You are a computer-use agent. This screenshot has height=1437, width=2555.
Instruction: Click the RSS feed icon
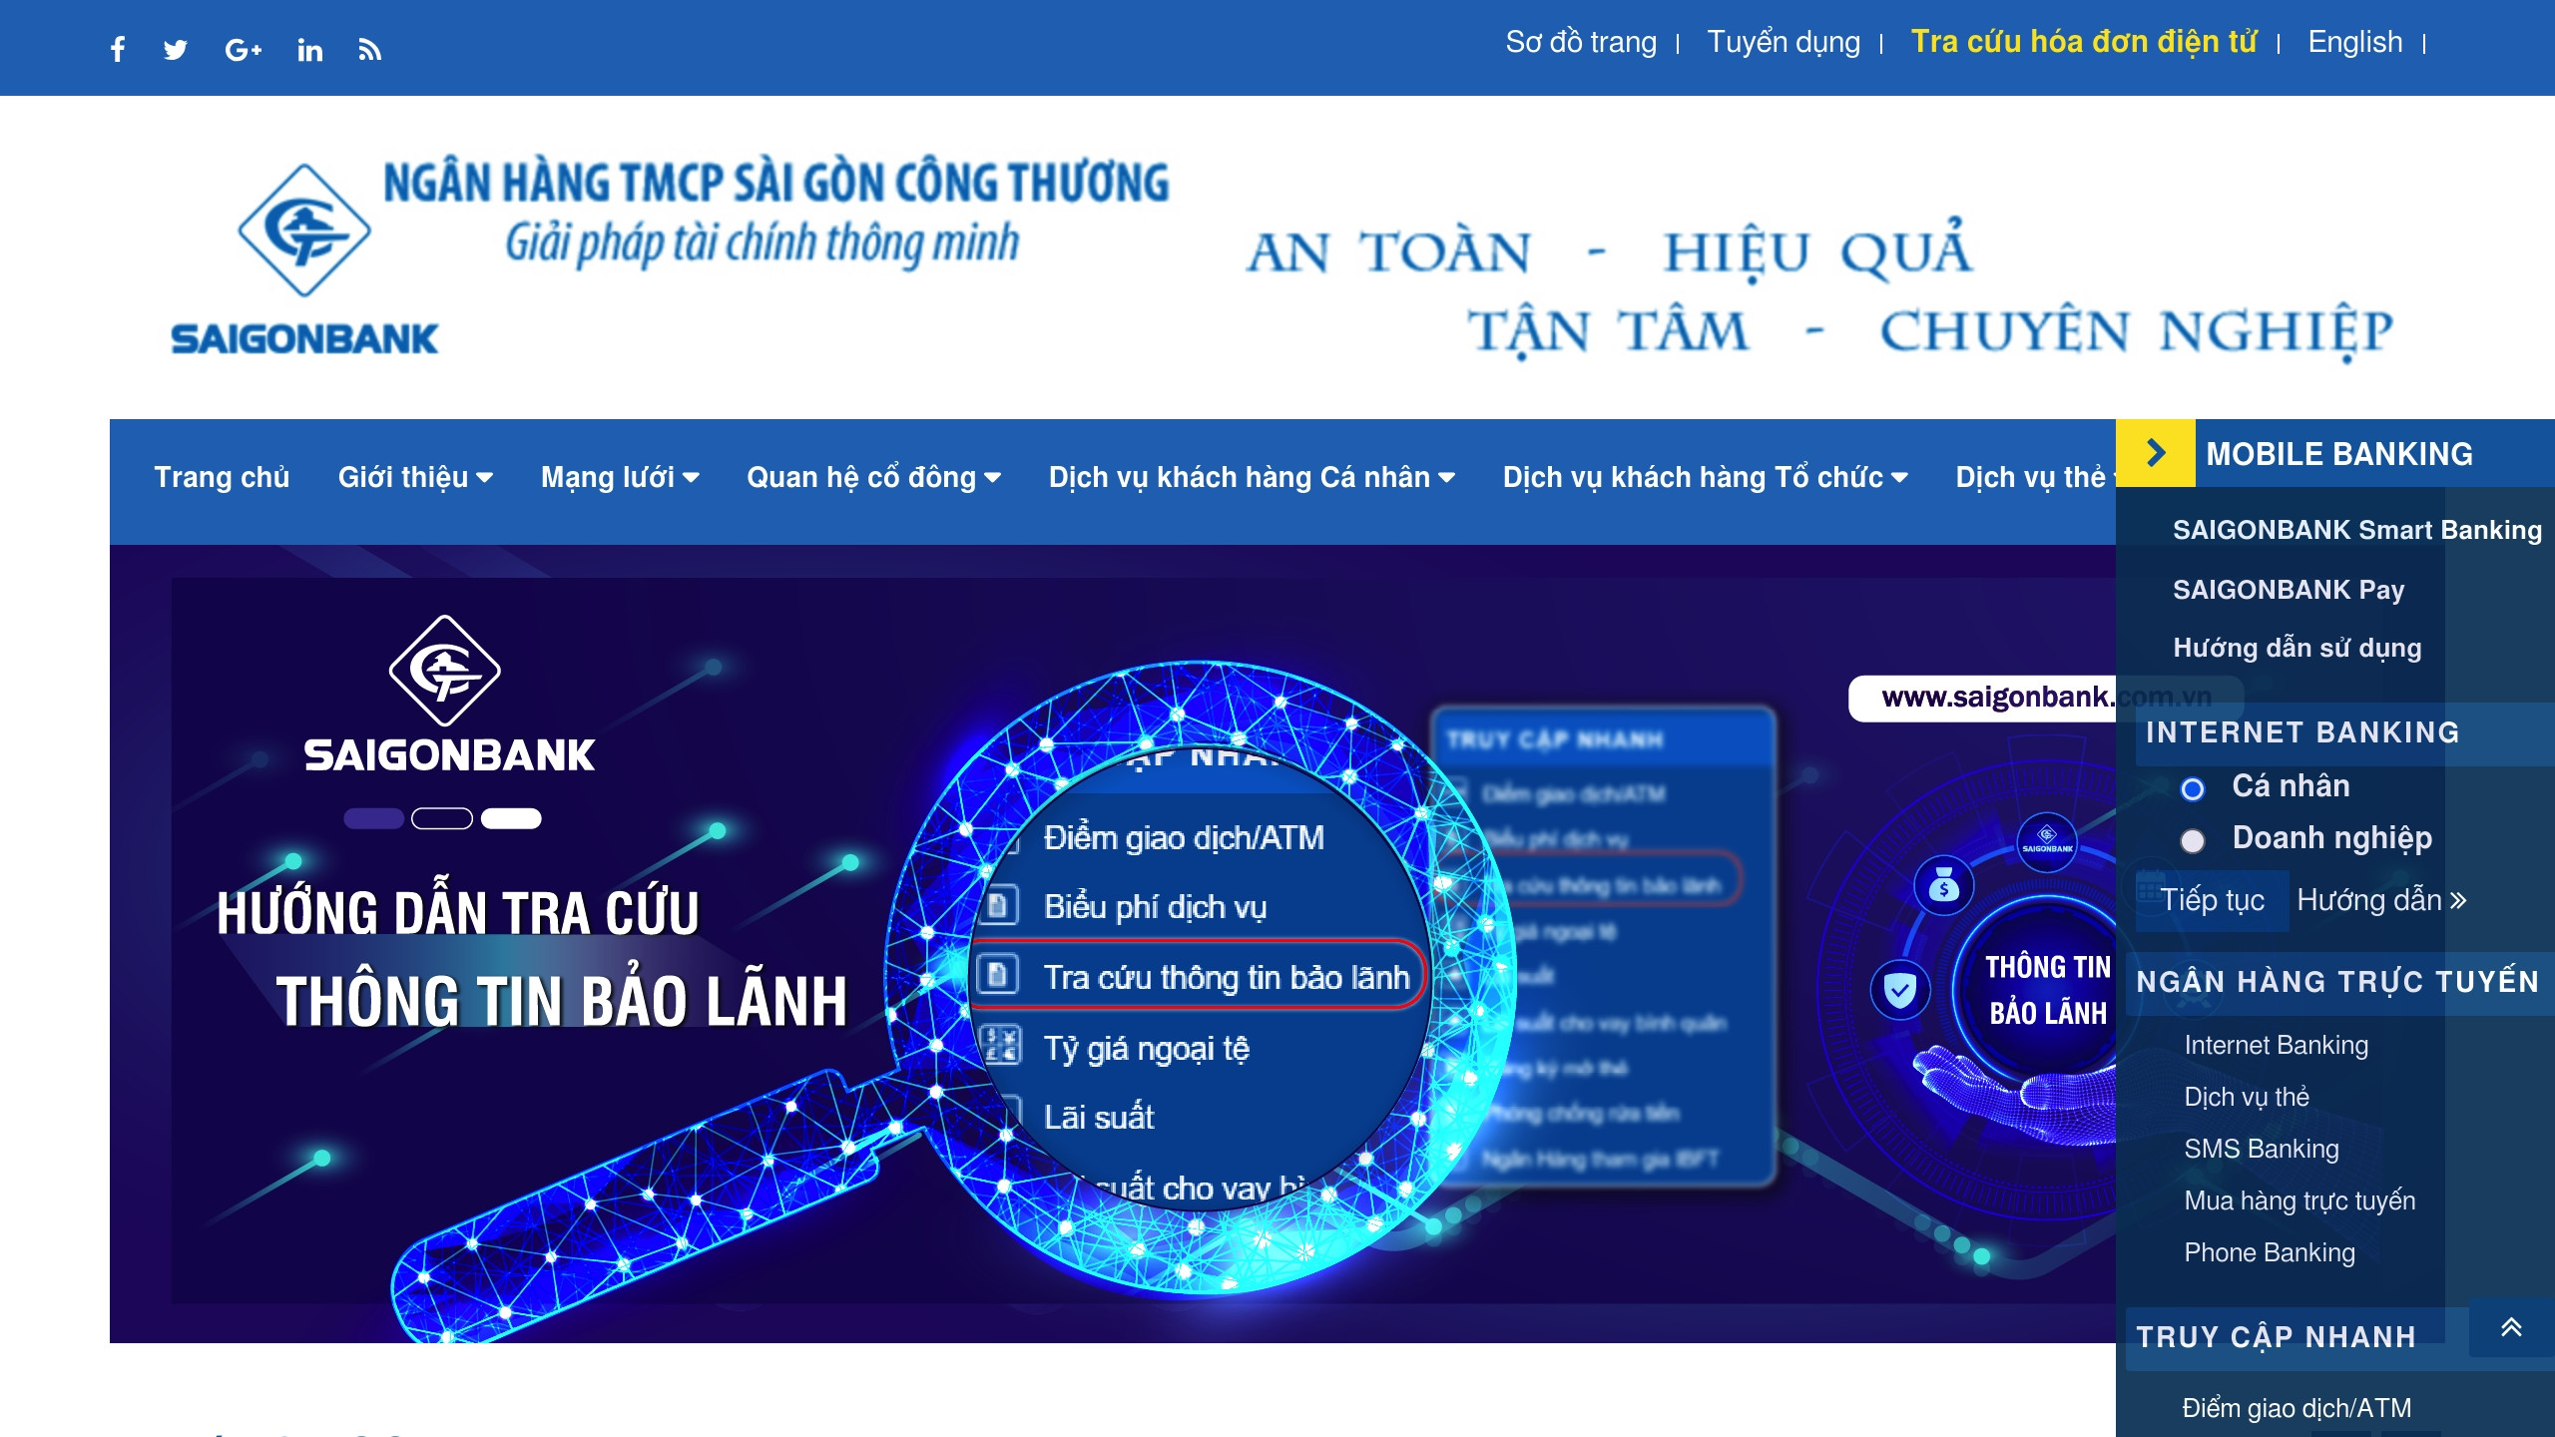pos(370,48)
